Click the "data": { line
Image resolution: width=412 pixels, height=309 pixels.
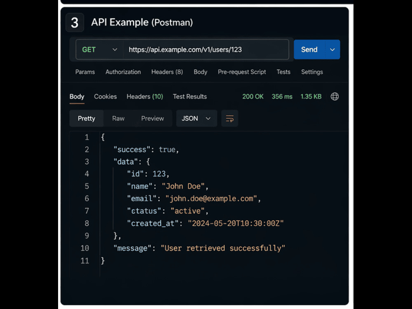click(x=132, y=162)
